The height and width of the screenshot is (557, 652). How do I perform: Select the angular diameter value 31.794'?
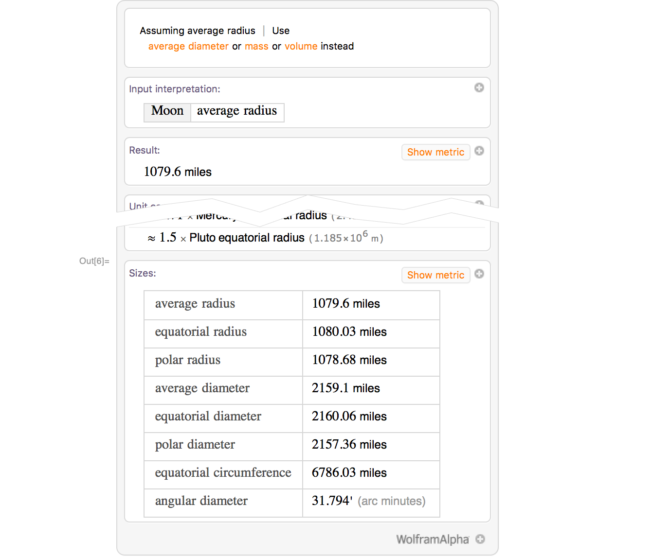(x=332, y=501)
